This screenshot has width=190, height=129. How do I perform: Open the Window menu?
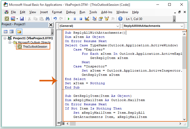tap(122, 12)
